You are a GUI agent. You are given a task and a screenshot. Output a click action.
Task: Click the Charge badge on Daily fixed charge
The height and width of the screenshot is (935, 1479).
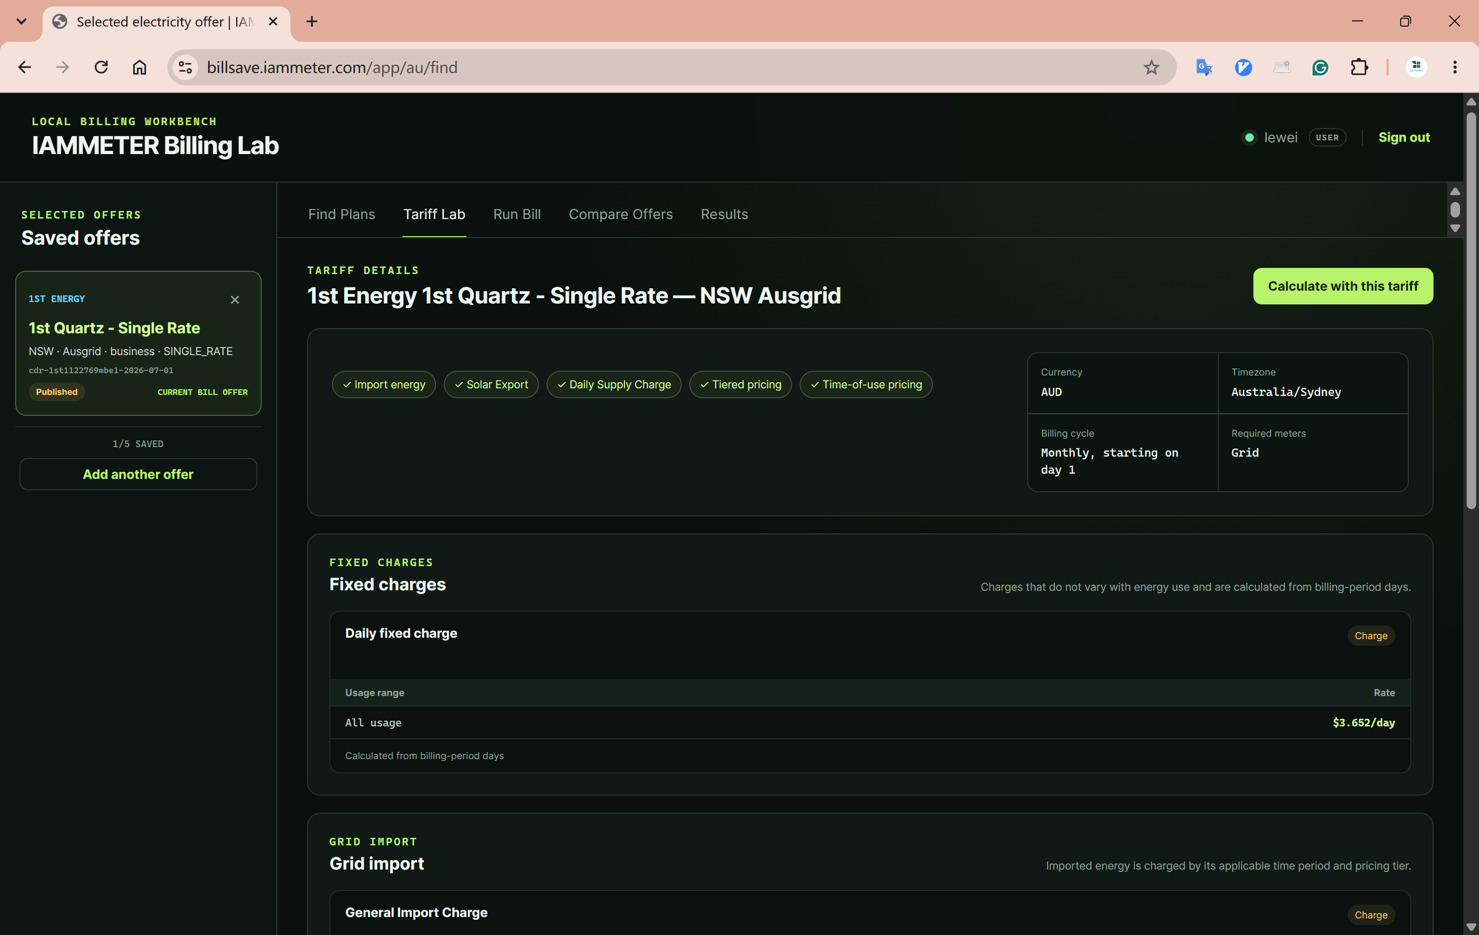coord(1371,636)
